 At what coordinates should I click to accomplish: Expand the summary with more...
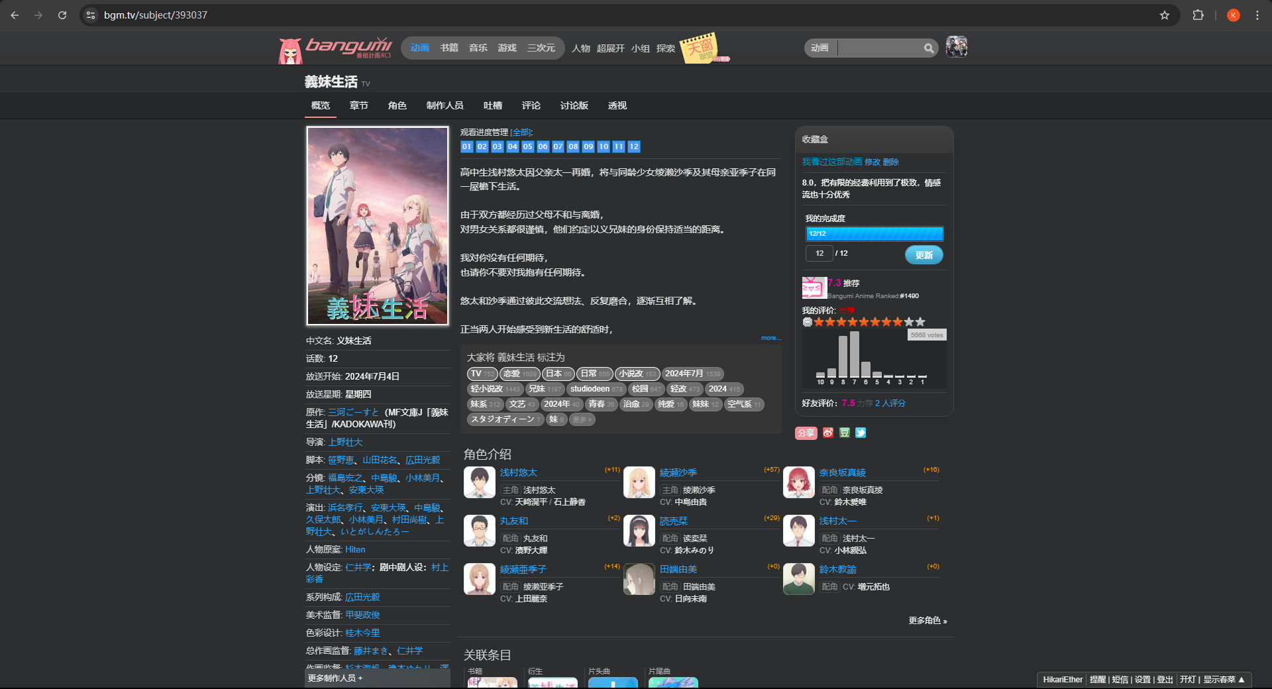(771, 338)
